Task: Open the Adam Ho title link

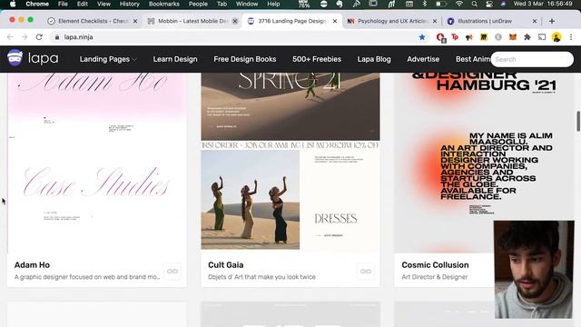Action: (x=32, y=265)
